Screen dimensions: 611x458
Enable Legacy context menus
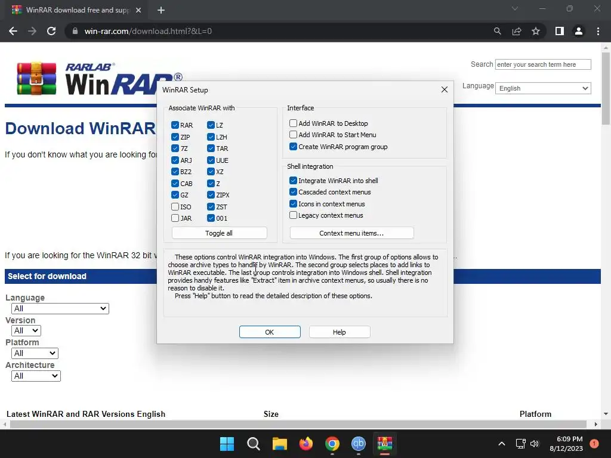[293, 215]
